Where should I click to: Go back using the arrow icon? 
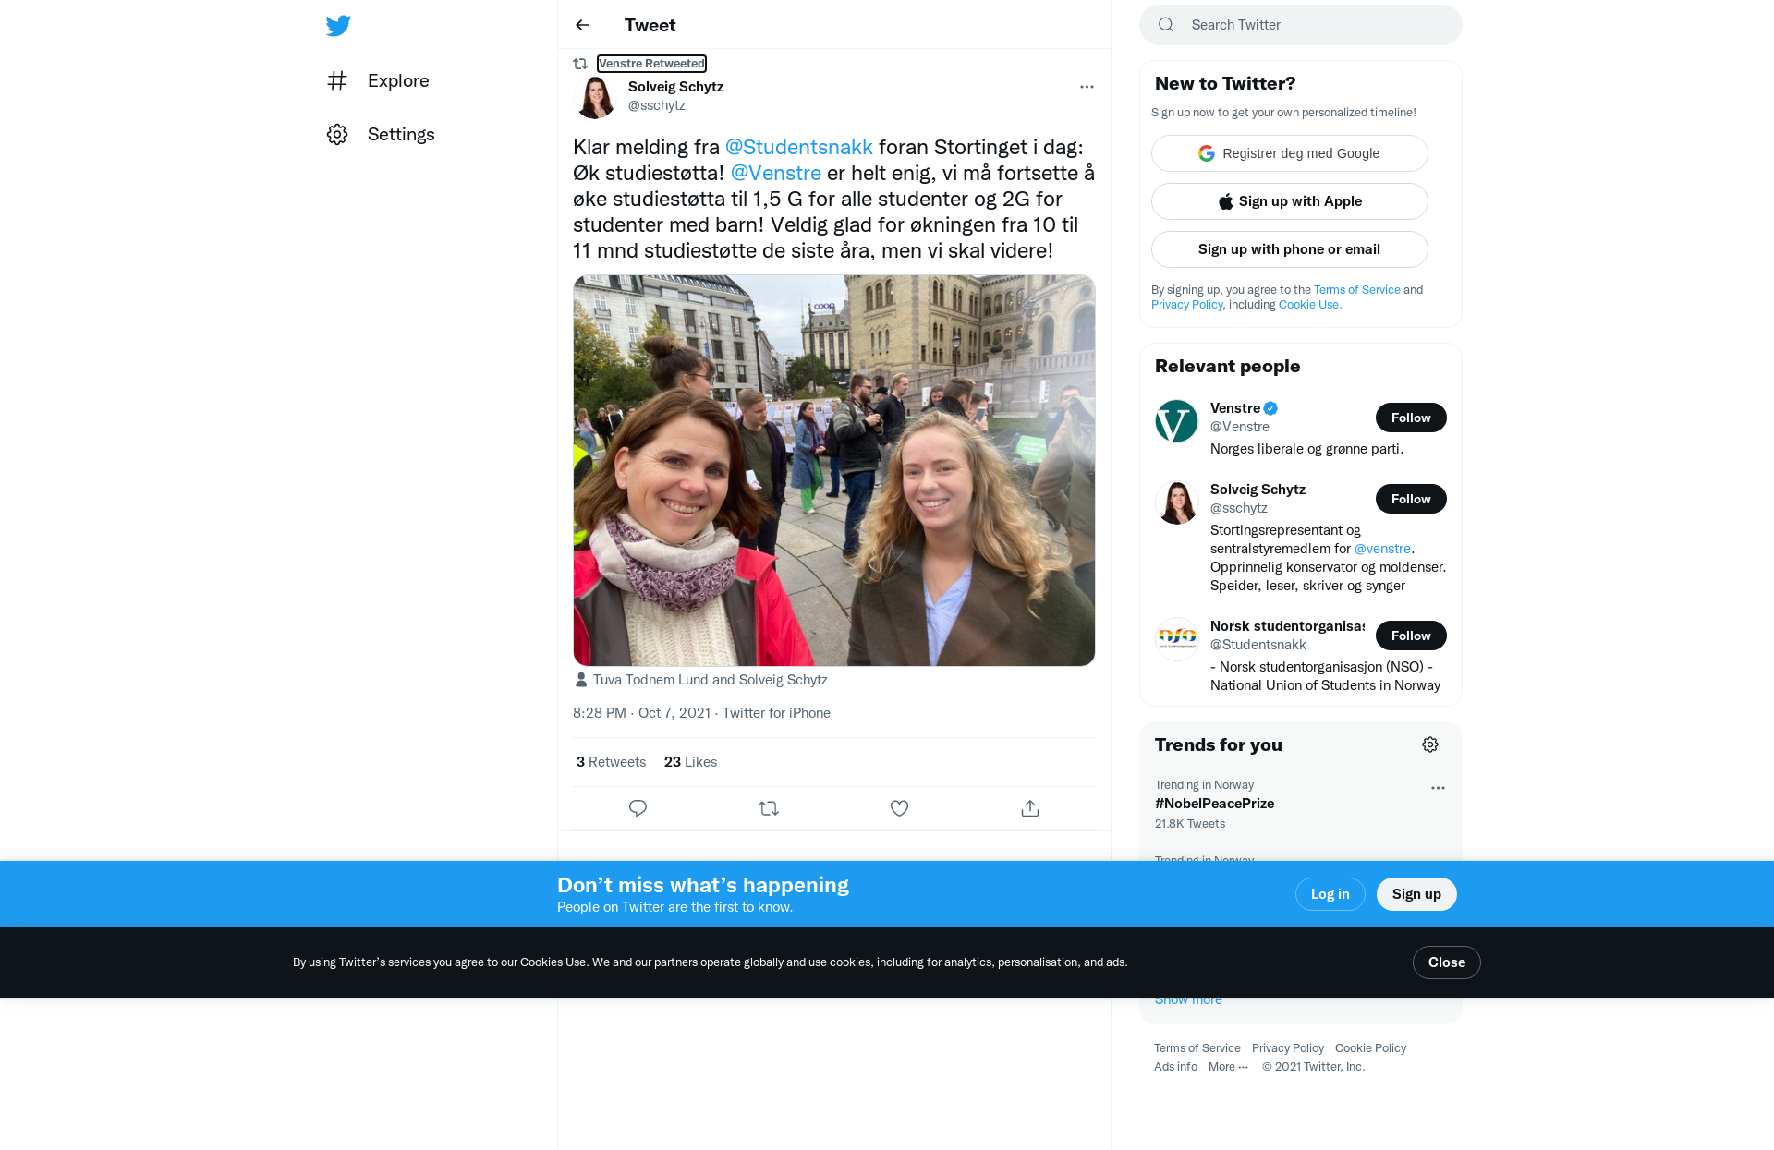click(x=582, y=25)
